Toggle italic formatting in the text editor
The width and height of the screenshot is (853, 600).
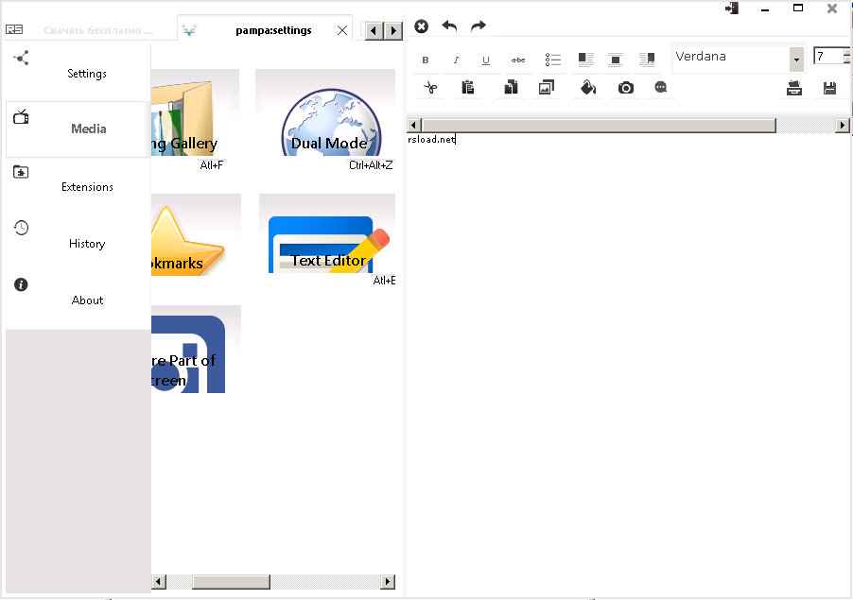coord(456,60)
